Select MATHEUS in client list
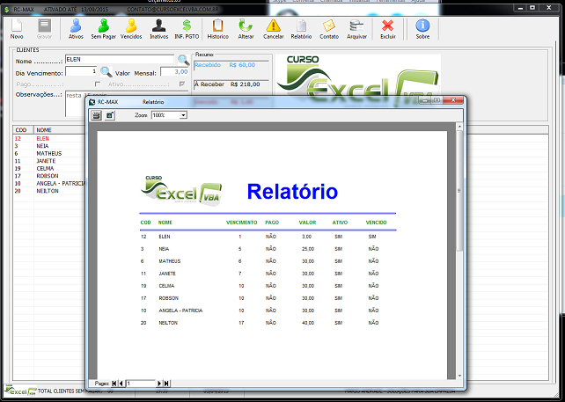The image size is (565, 402). pyautogui.click(x=49, y=153)
